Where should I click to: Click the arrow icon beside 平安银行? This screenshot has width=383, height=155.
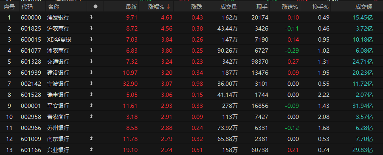tap(91, 105)
